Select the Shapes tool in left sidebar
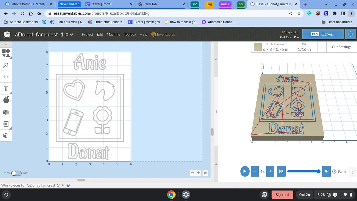Image resolution: width=357 pixels, height=201 pixels. [x=6, y=53]
